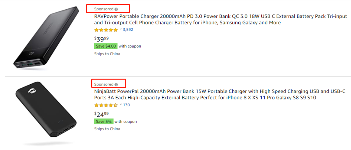Expand the NinjaBatt rating breakdown chevron
The image size is (351, 150).
[x=121, y=105]
